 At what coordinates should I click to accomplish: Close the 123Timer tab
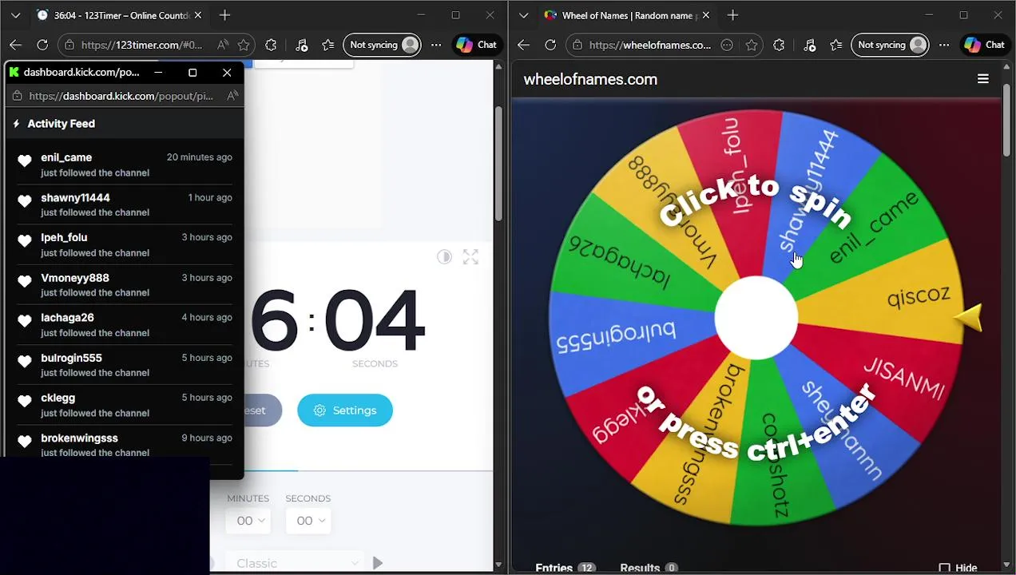(198, 15)
